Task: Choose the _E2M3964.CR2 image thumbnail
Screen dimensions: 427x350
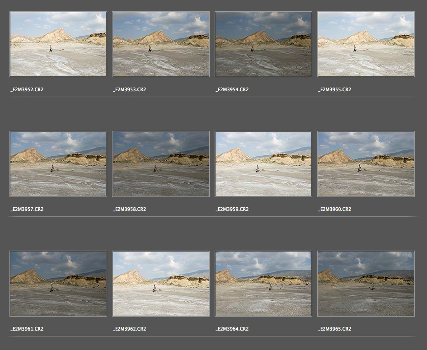Action: pyautogui.click(x=263, y=284)
